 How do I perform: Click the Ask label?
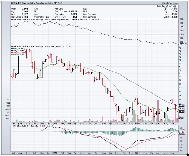click(x=36, y=9)
